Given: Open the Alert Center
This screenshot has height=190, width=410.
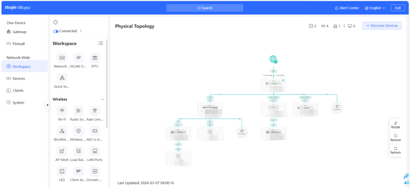Looking at the screenshot, I should (347, 8).
